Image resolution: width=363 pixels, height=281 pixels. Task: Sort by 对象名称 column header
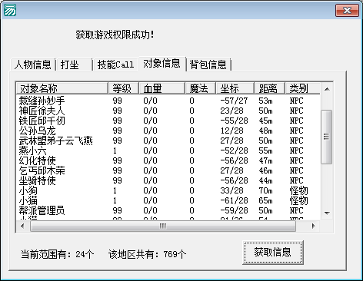coord(62,88)
